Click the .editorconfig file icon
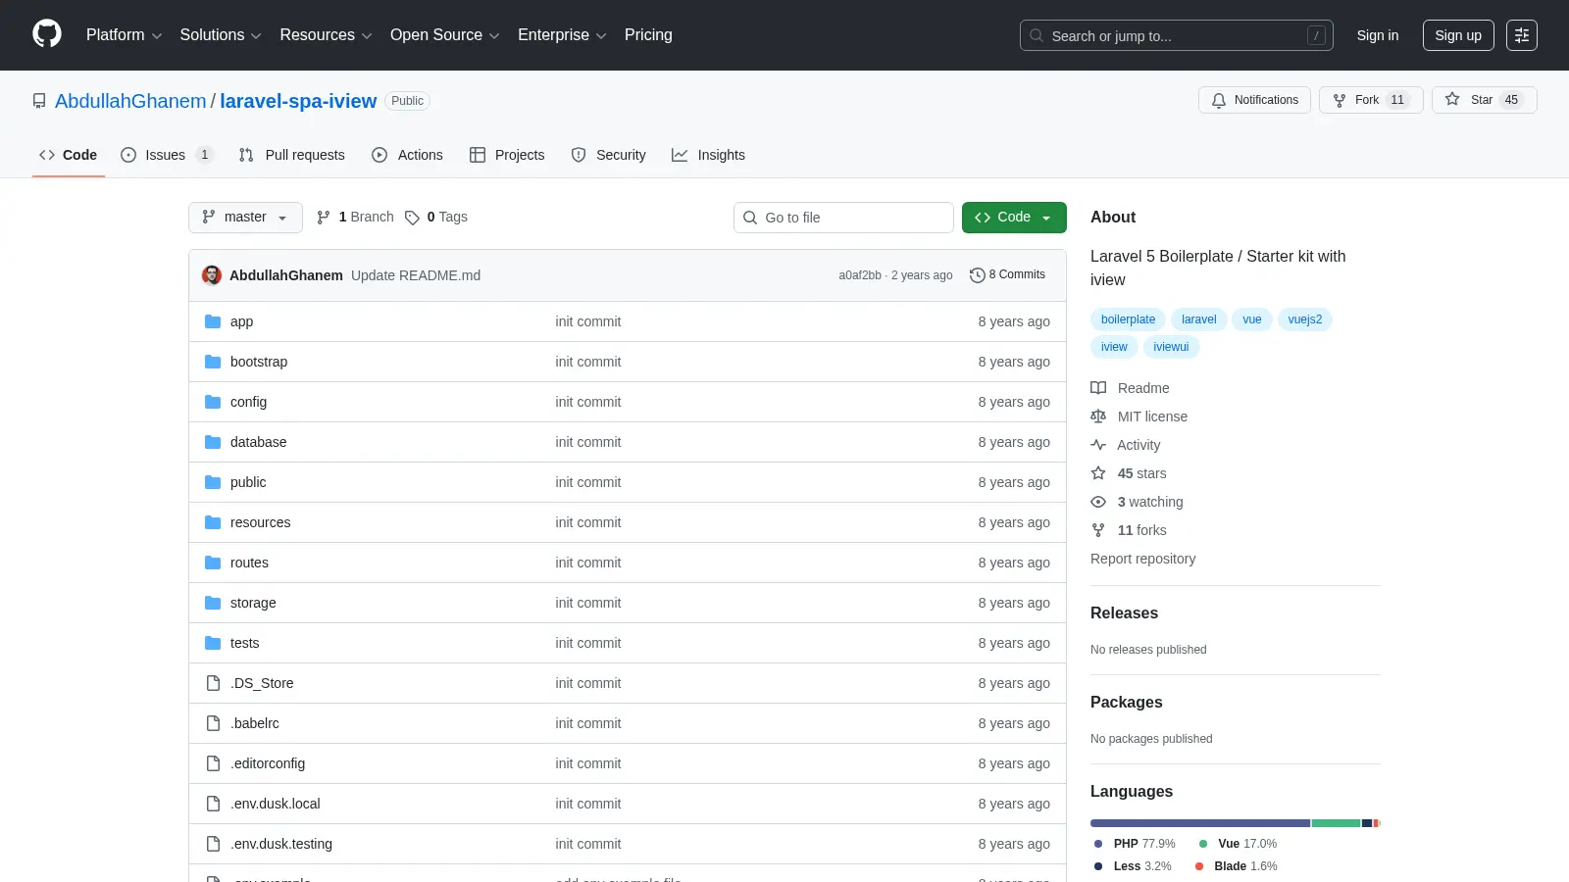This screenshot has height=882, width=1569. pyautogui.click(x=213, y=763)
